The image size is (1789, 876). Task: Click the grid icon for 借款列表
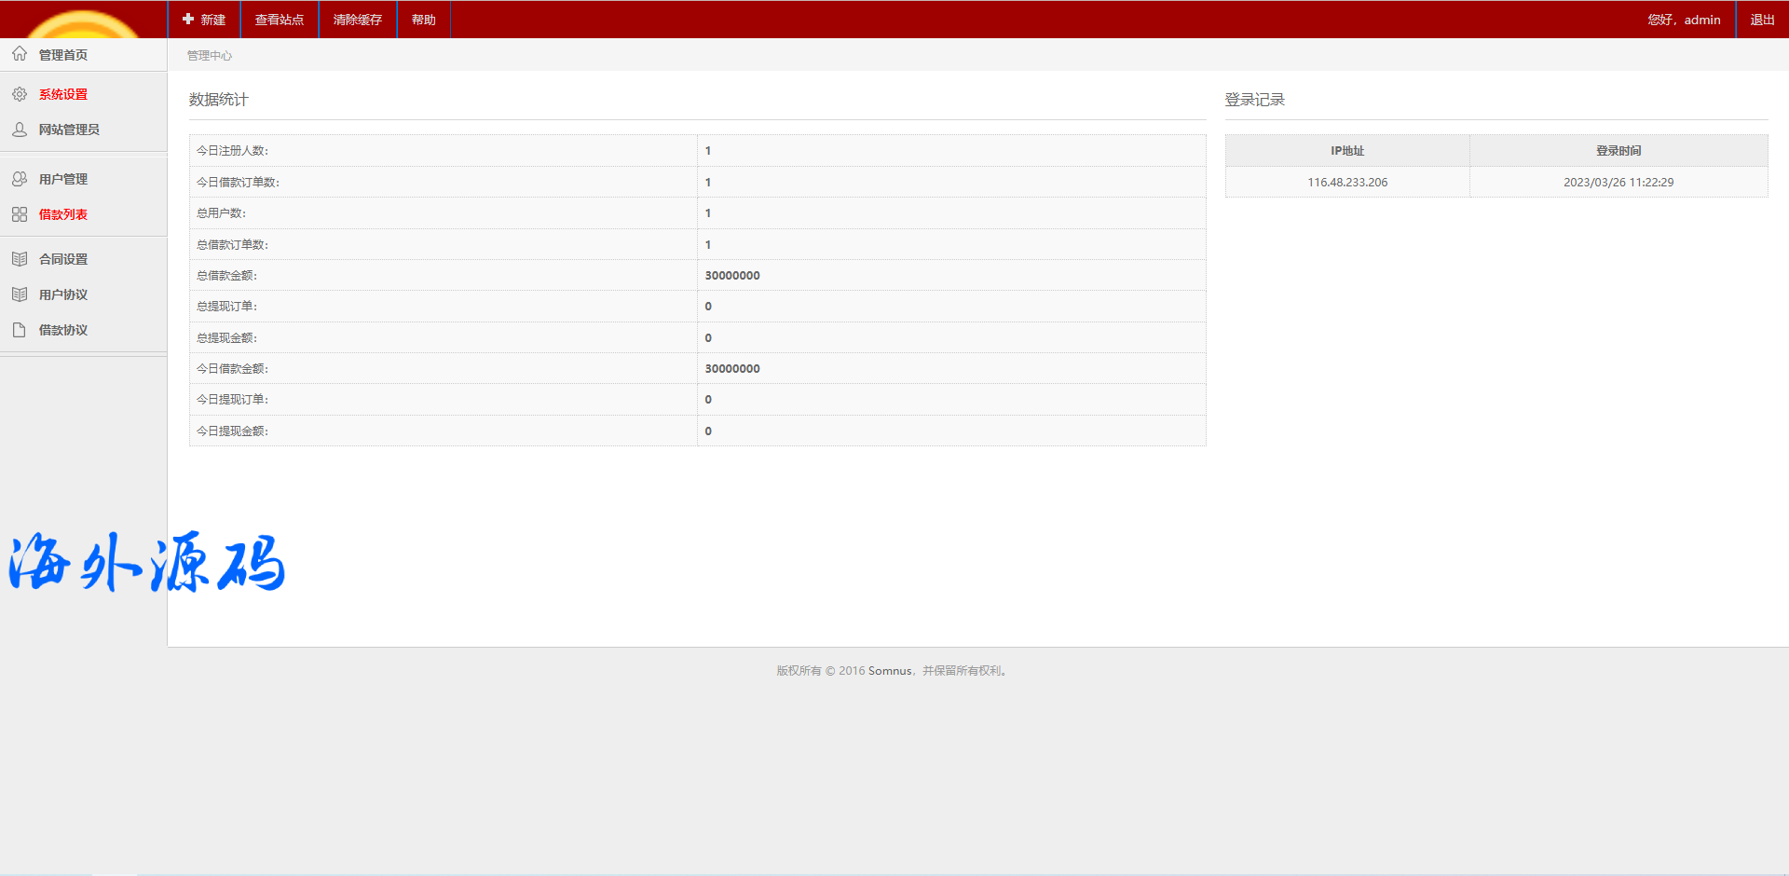20,214
